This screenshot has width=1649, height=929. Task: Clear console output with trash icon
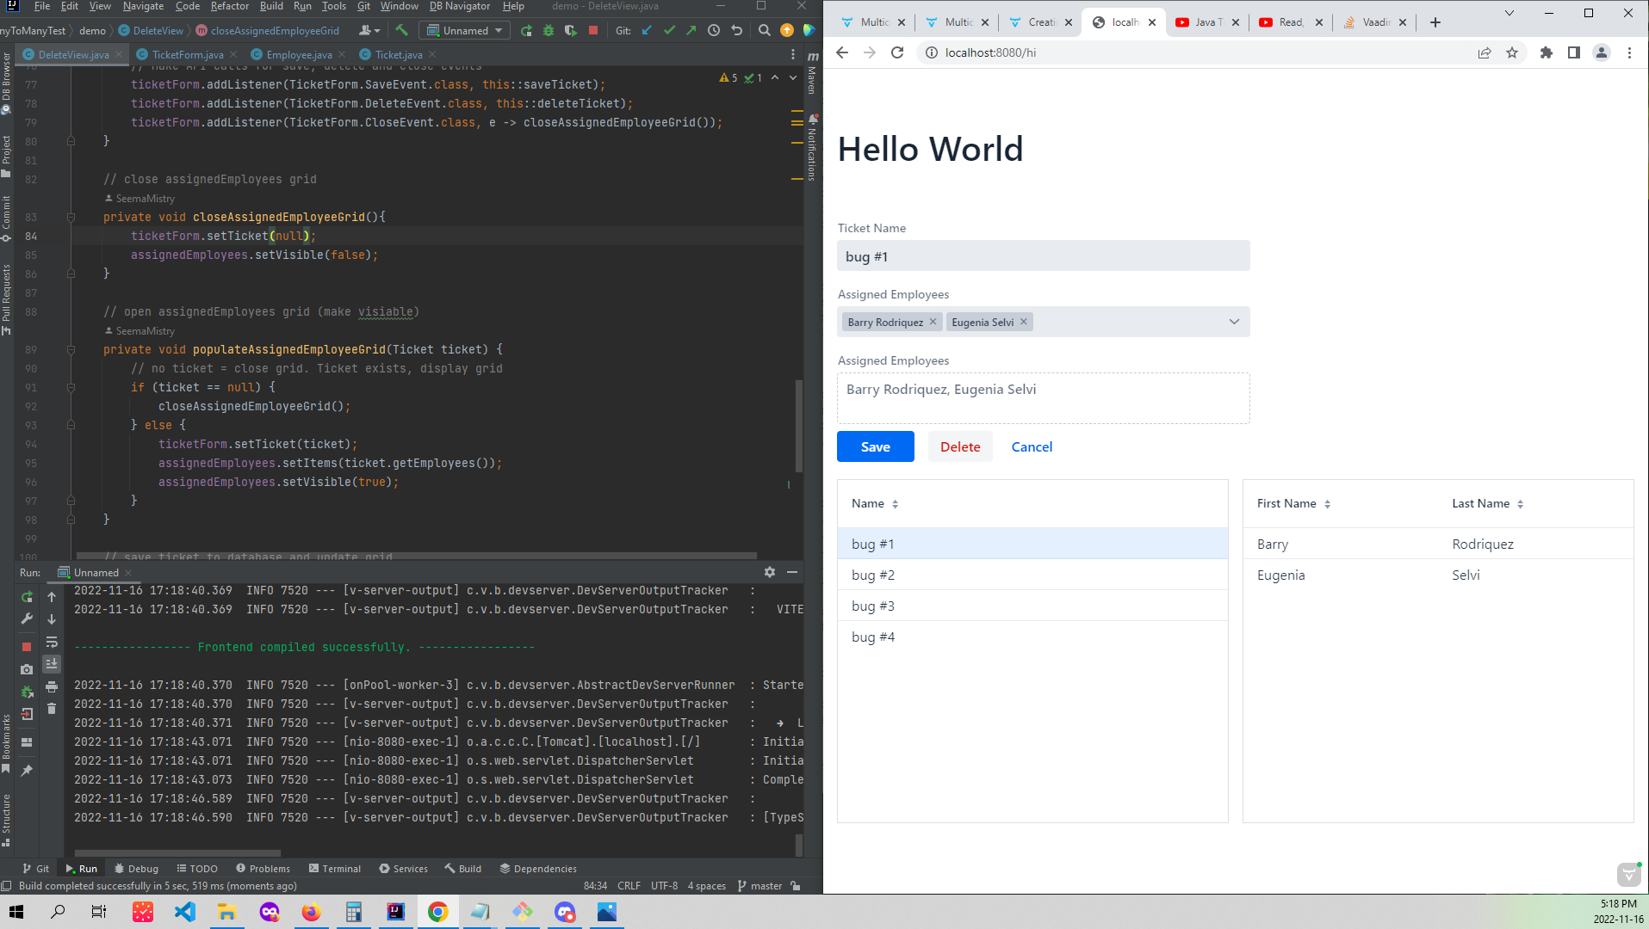(52, 709)
